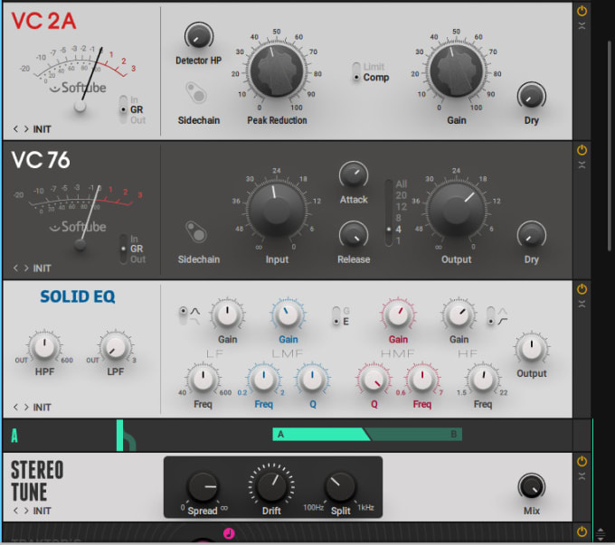Click the VC 76 Dry knob

(532, 235)
